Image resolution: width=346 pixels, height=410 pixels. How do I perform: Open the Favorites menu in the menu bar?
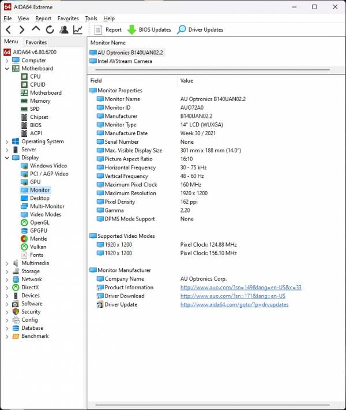pyautogui.click(x=68, y=18)
